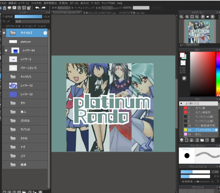Open gear settings for プラスチッククレヨン brush
Screen dimensions: 220x193
[216, 130]
